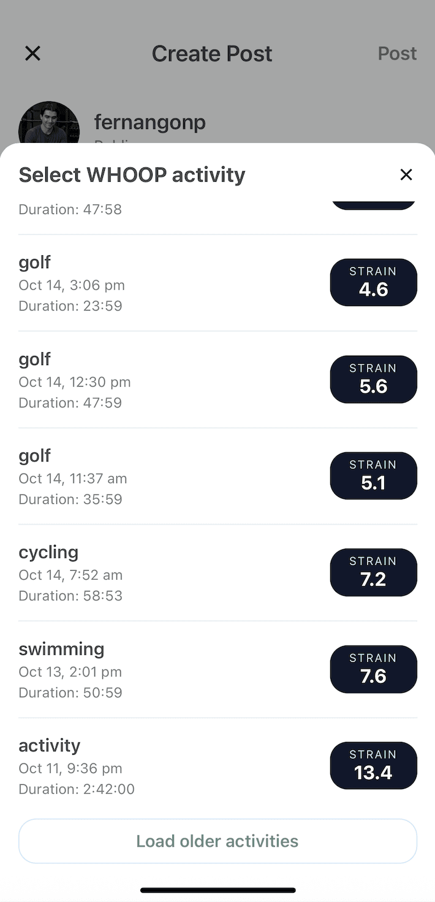Viewport: 435px width, 902px height.
Task: Tap the strain badge showing 5.1
Action: click(373, 476)
